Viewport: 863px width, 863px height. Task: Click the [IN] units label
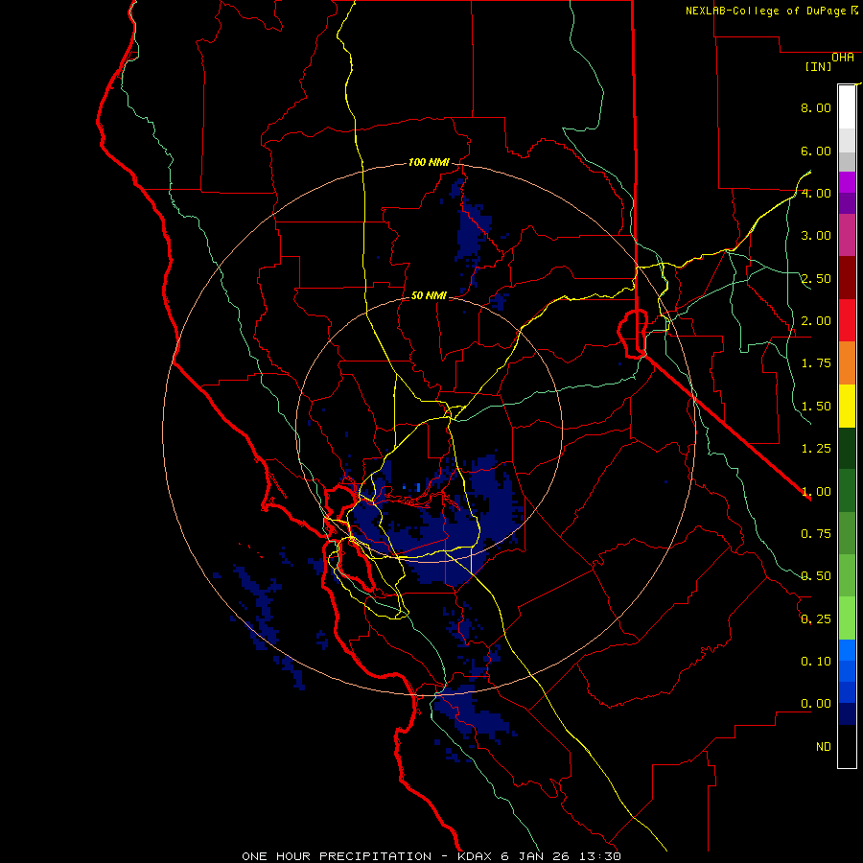818,66
